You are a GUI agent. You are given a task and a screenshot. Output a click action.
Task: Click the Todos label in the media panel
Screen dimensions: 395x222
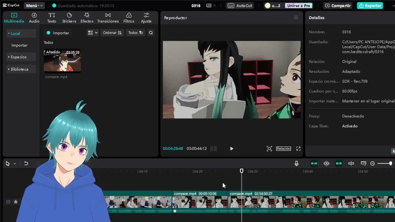coord(48,43)
